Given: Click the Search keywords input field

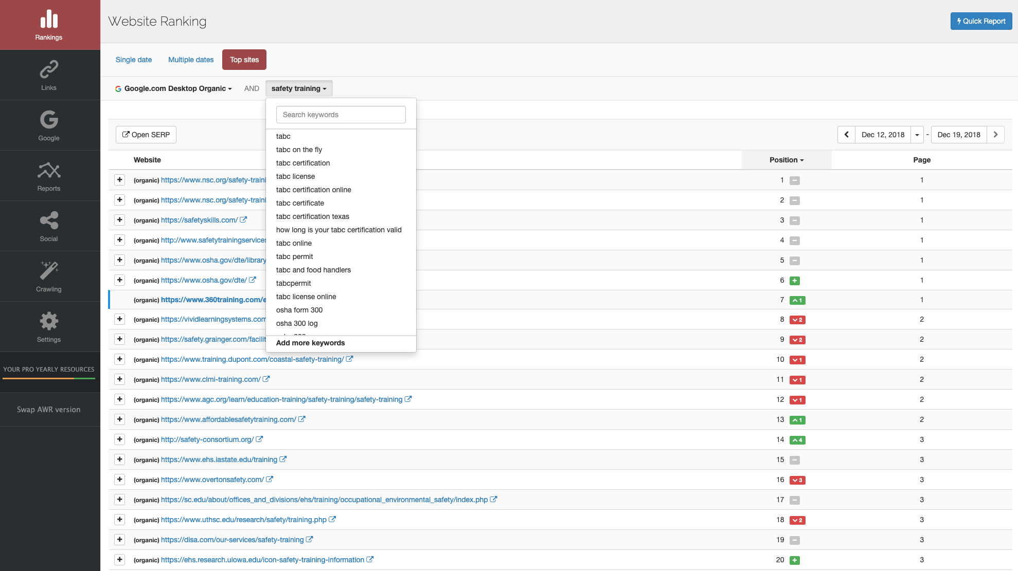Looking at the screenshot, I should point(341,114).
